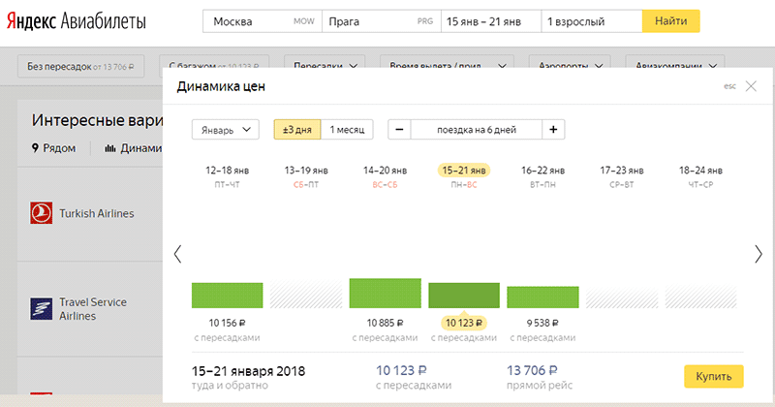This screenshot has height=407, width=775.
Task: Select the 18–24 янв date column
Action: 700,176
